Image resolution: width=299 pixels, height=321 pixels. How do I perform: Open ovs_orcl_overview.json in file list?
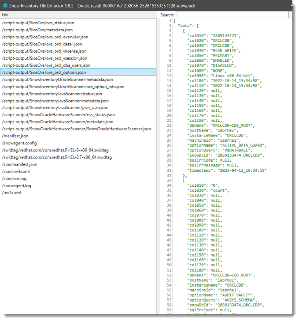[x=45, y=37]
